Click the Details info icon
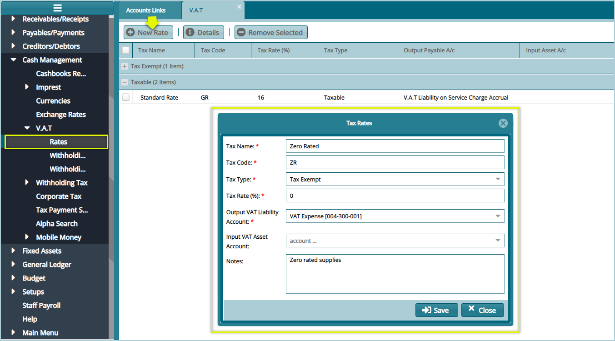The height and width of the screenshot is (341, 615). point(190,32)
